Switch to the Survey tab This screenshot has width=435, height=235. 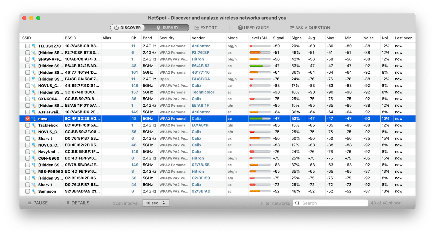(x=167, y=28)
